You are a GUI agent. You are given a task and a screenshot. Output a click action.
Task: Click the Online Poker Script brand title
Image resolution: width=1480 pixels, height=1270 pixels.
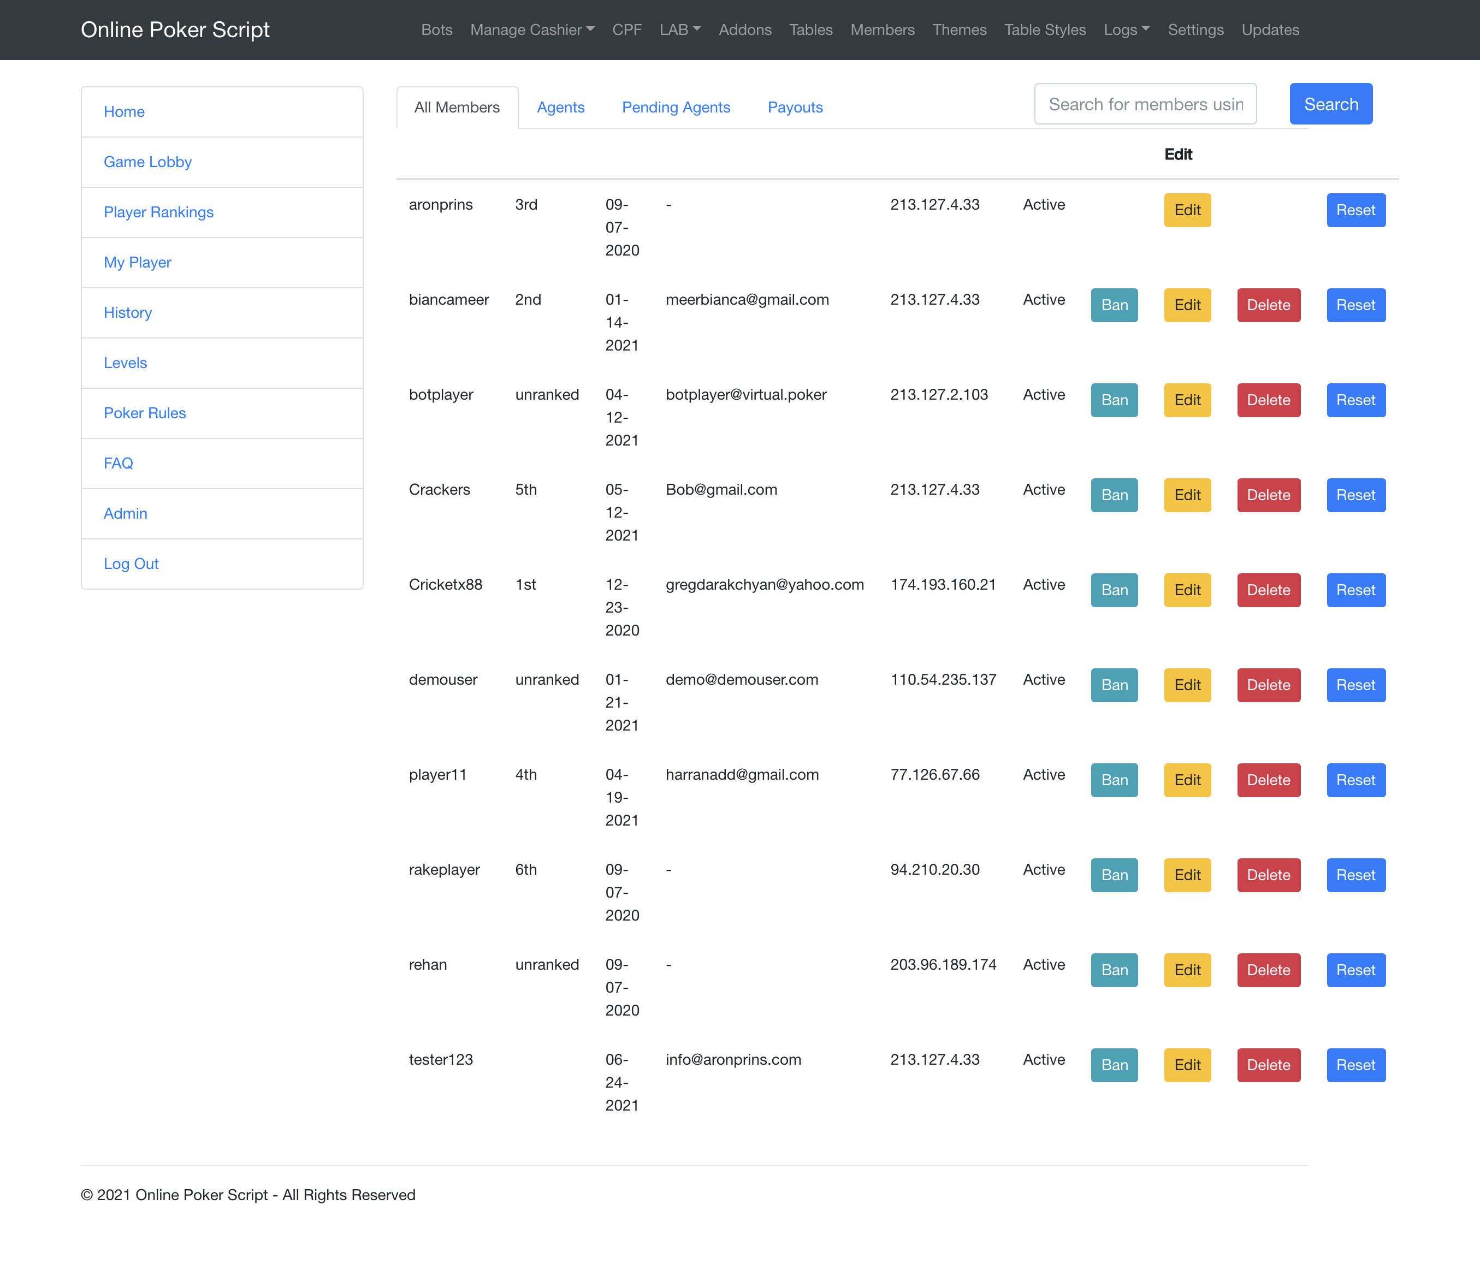[x=175, y=30]
